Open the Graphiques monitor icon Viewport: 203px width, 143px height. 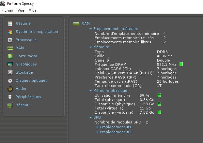coord(10,64)
